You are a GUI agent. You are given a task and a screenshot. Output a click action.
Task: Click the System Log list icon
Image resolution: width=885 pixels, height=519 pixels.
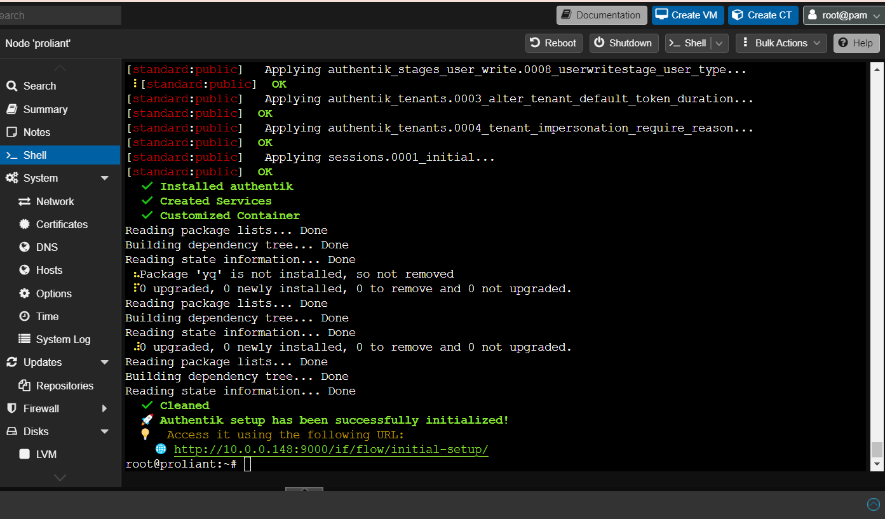(x=24, y=339)
